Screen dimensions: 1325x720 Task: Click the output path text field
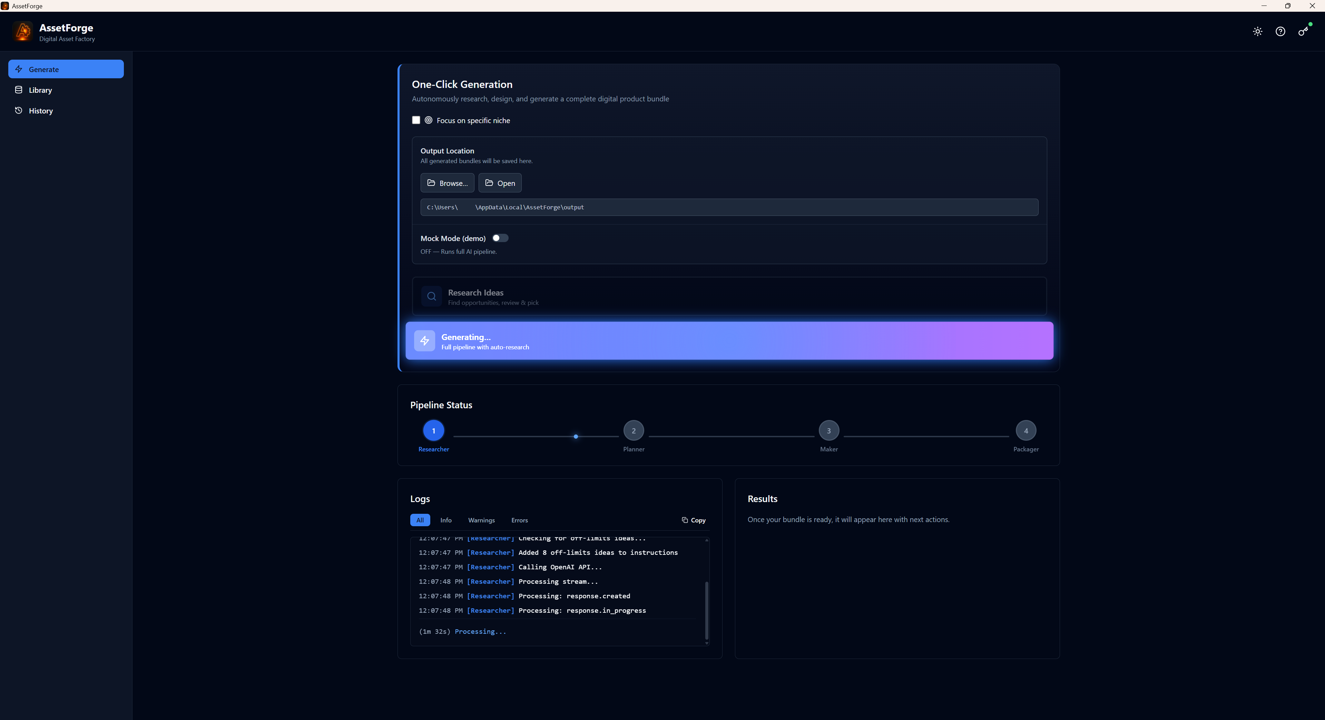point(729,207)
